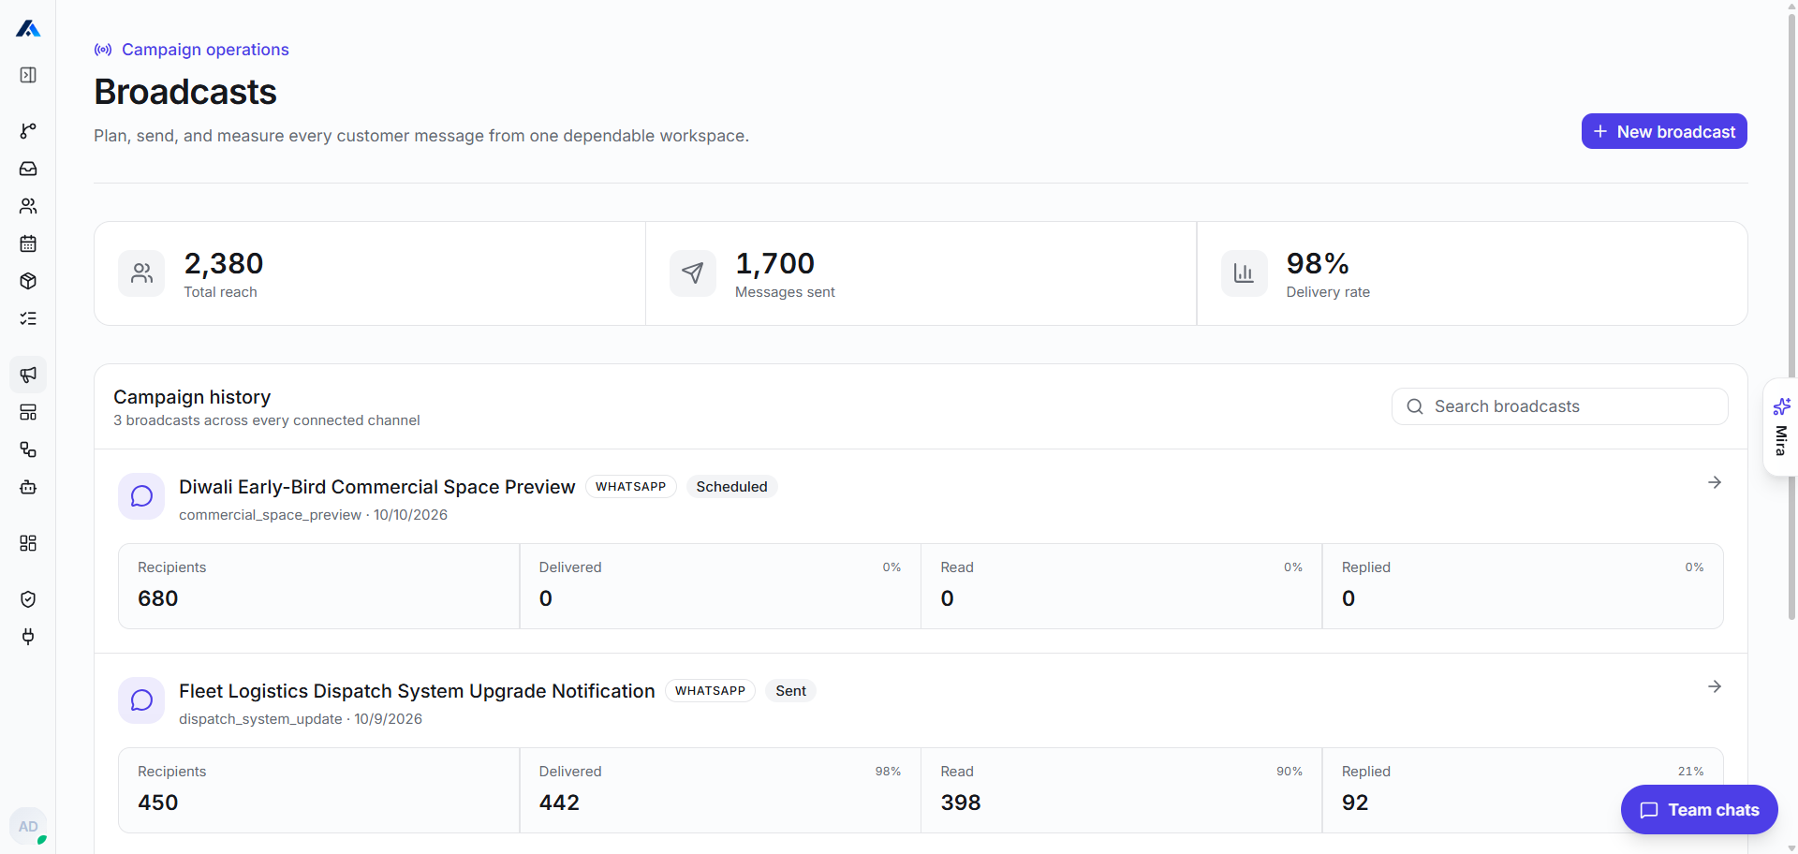Image resolution: width=1798 pixels, height=854 pixels.
Task: Click the 398 read value
Action: click(x=961, y=802)
